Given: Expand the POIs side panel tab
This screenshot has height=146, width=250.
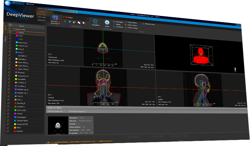Looking at the screenshot, I should [x=5, y=39].
